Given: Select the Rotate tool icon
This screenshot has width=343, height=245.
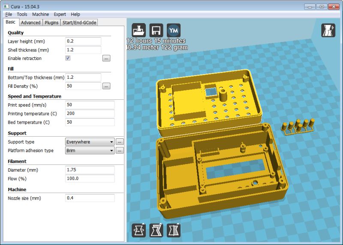Looking at the screenshot, I should coord(138,230).
